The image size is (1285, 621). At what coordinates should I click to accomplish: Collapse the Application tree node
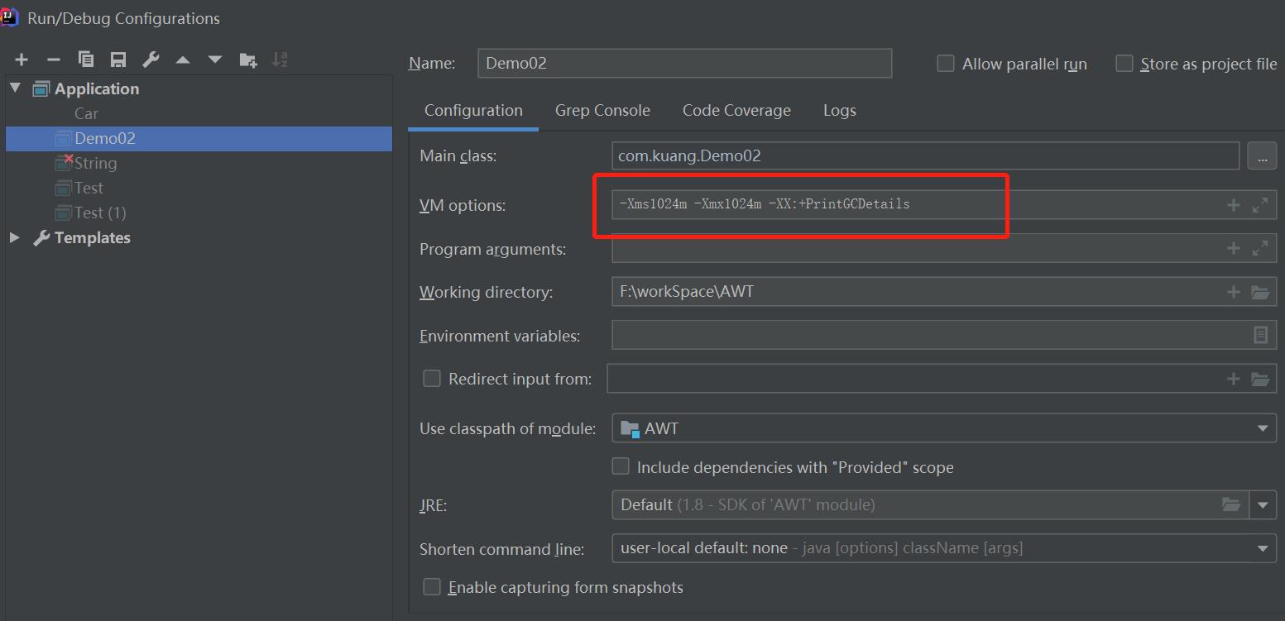pos(15,88)
